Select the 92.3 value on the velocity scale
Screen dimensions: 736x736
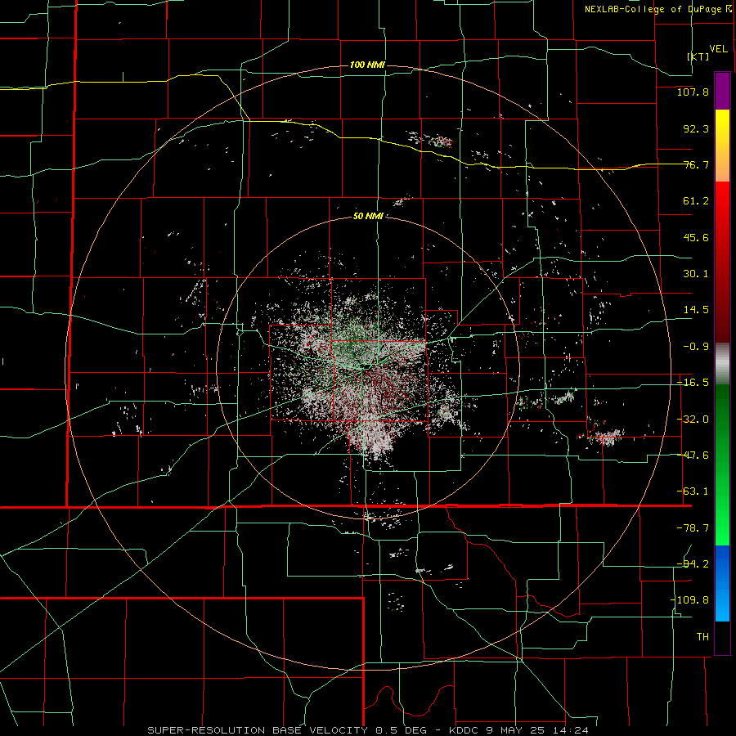point(696,128)
